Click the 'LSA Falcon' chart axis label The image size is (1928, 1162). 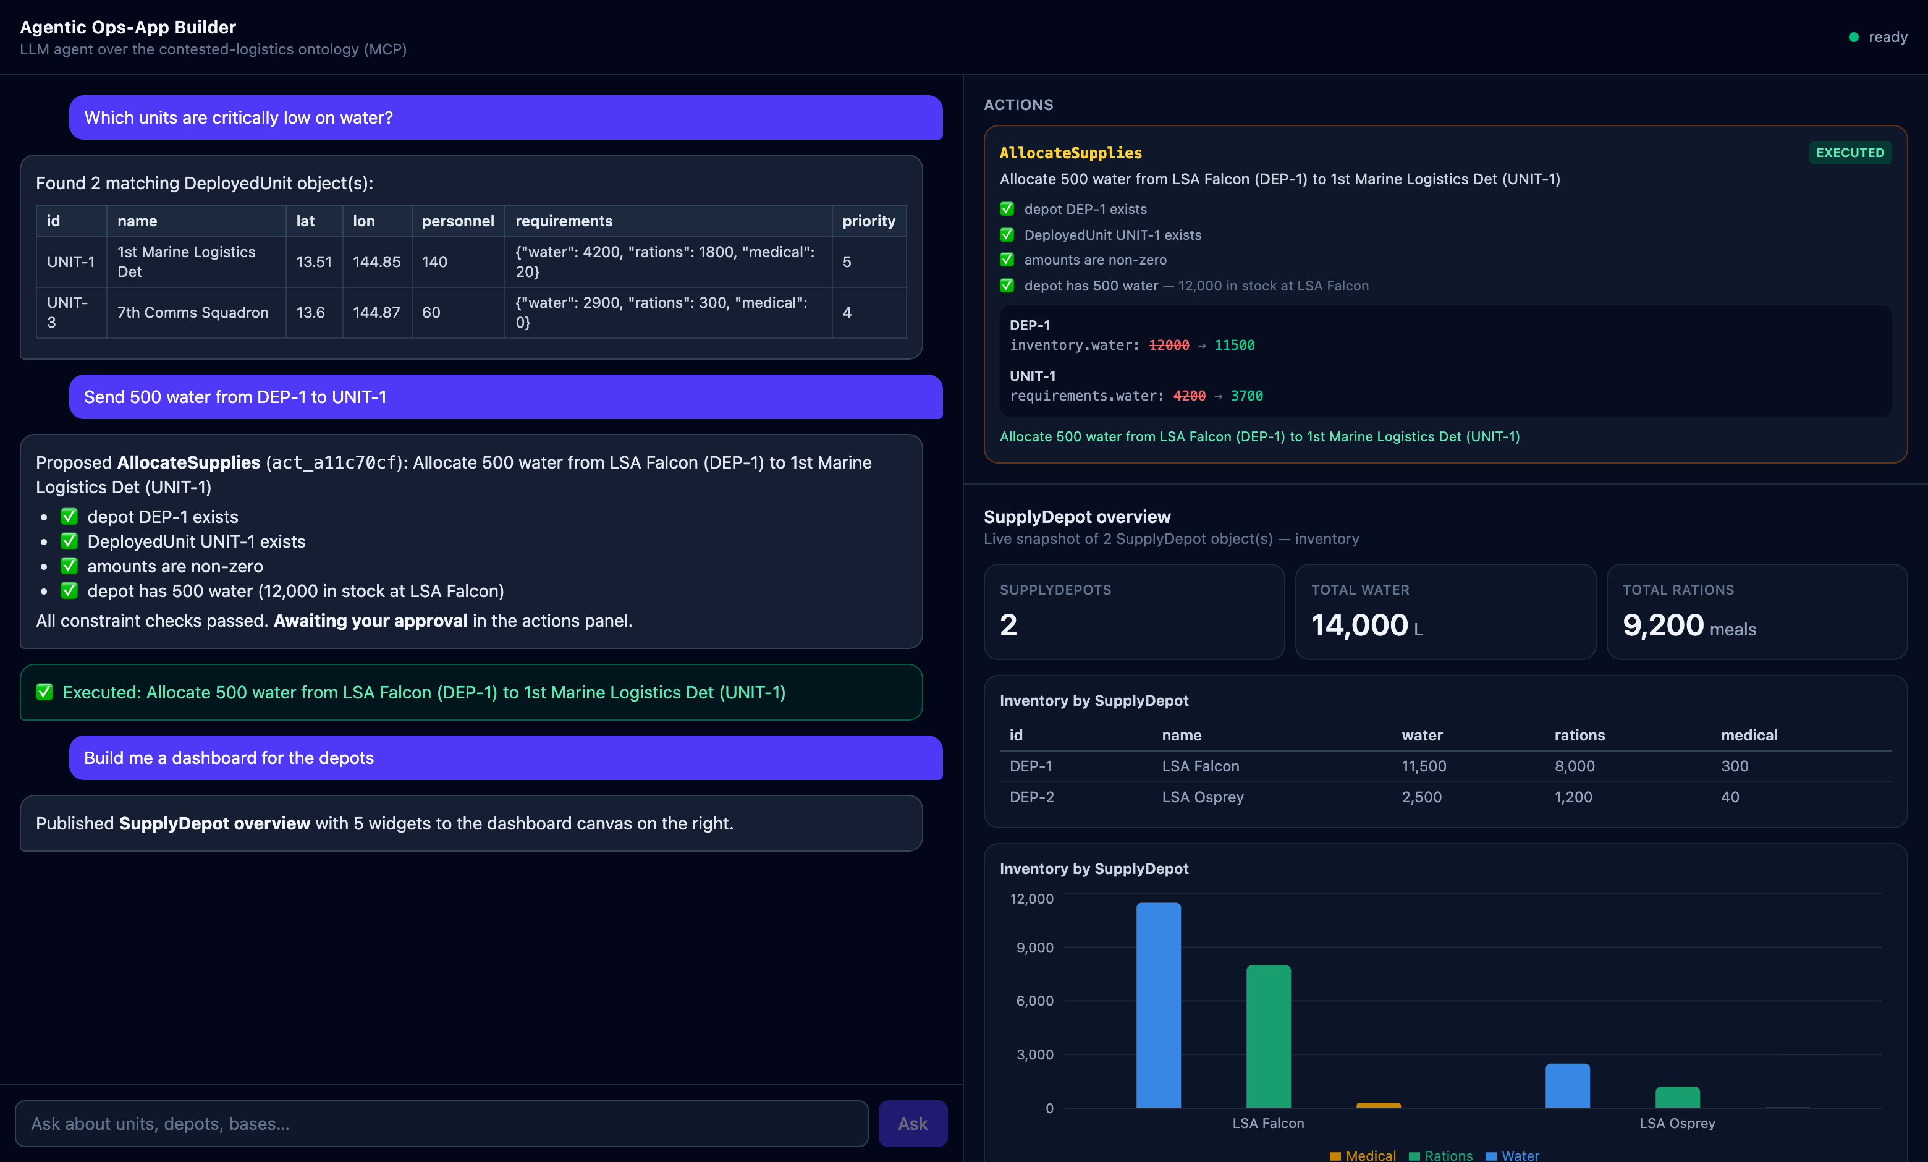[1267, 1123]
